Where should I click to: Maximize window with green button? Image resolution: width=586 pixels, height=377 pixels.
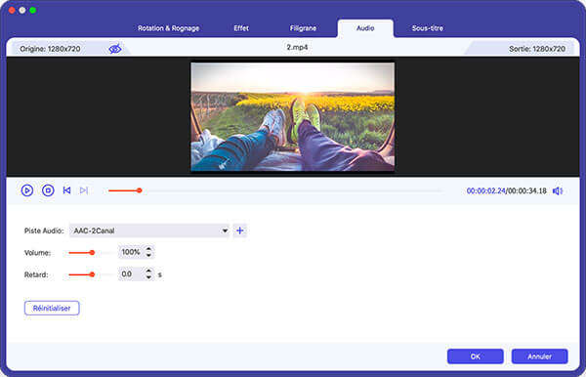[x=33, y=10]
